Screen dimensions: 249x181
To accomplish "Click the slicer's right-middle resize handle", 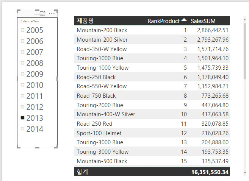I will click(57, 79).
